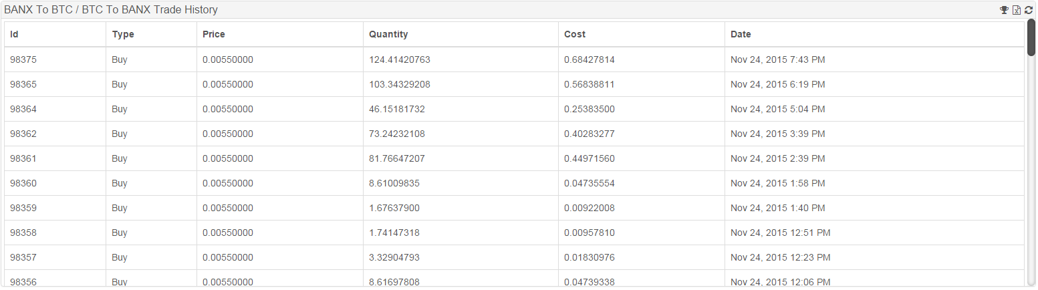Click the vertical scrollbar thumb
Viewport: 1038px width, 290px height.
click(1031, 37)
